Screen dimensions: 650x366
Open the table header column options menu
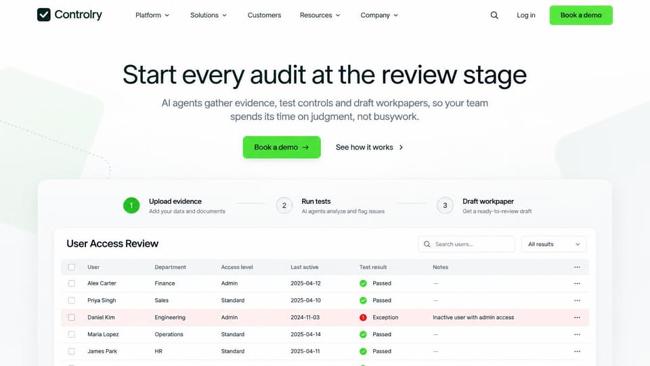click(x=577, y=267)
